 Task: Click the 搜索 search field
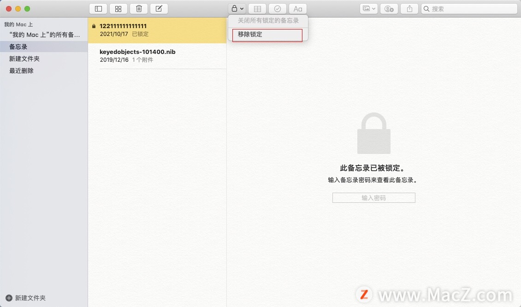tap(469, 9)
